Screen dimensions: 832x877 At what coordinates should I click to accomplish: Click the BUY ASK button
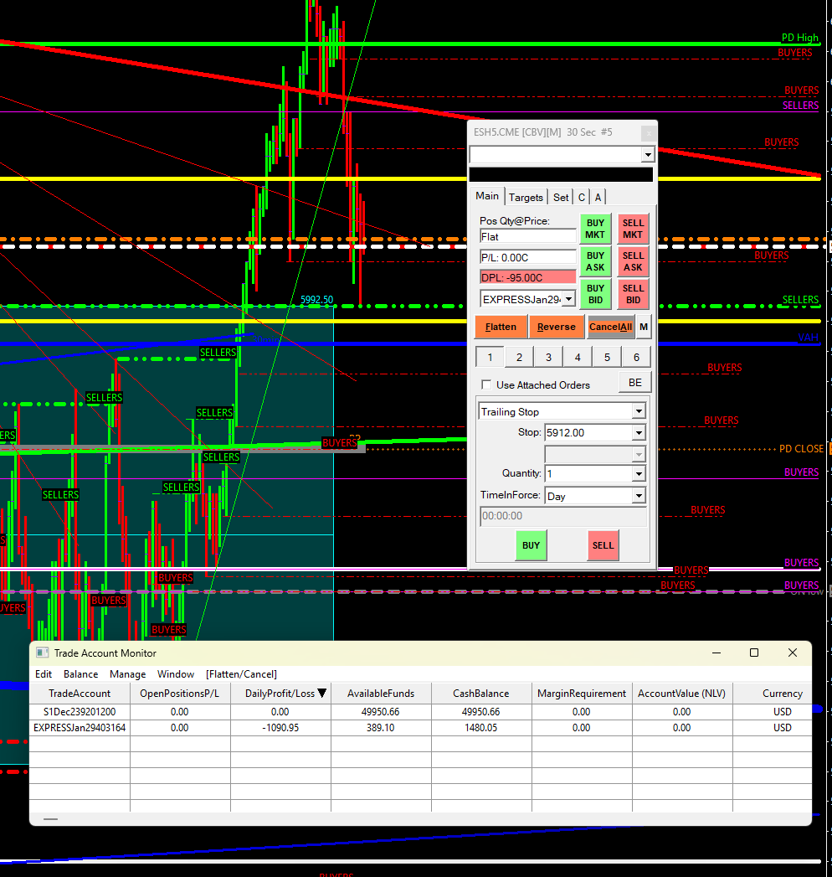[595, 261]
